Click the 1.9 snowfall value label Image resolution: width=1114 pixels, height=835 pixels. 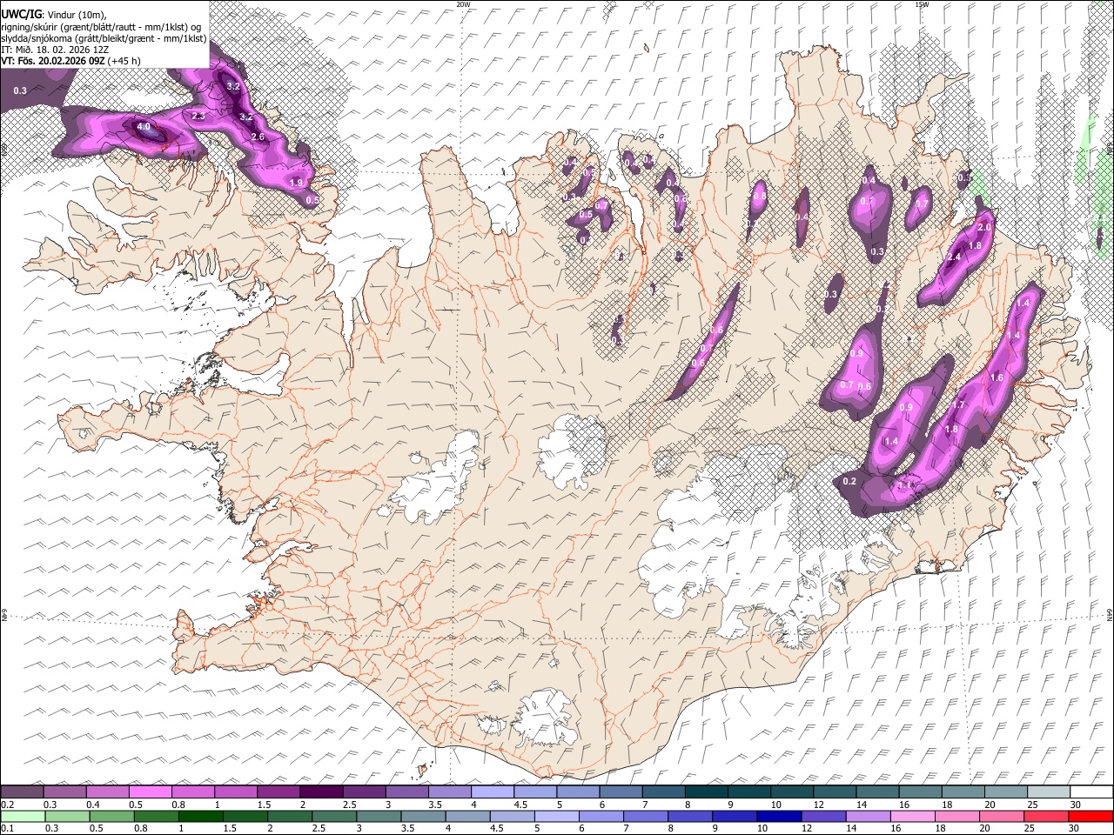click(296, 183)
